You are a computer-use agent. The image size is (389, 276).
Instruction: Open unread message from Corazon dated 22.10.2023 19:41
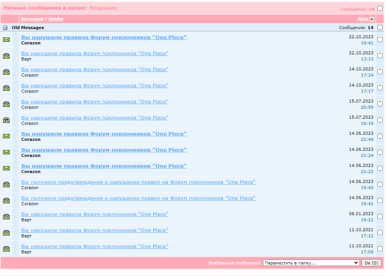pos(104,38)
